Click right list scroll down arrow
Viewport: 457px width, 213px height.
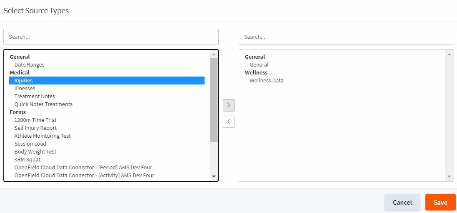click(x=449, y=176)
